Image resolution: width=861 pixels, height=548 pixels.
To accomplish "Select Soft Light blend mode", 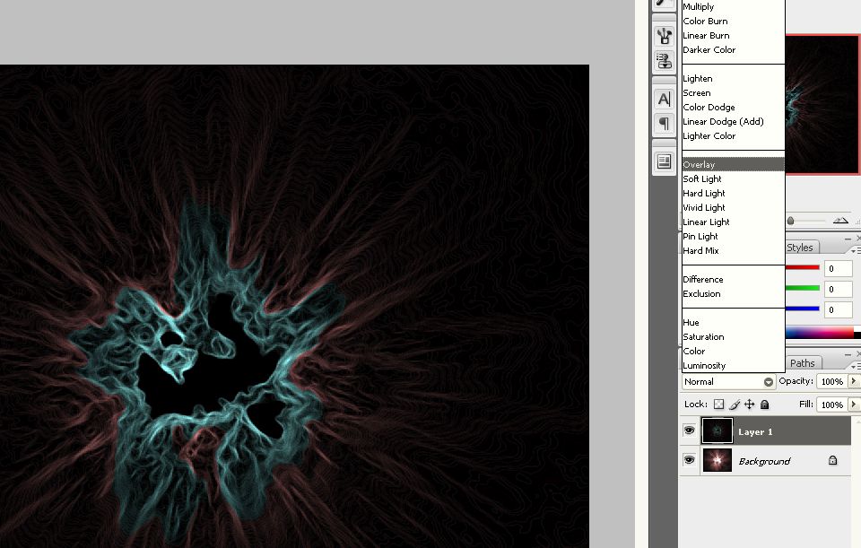I will tap(702, 179).
